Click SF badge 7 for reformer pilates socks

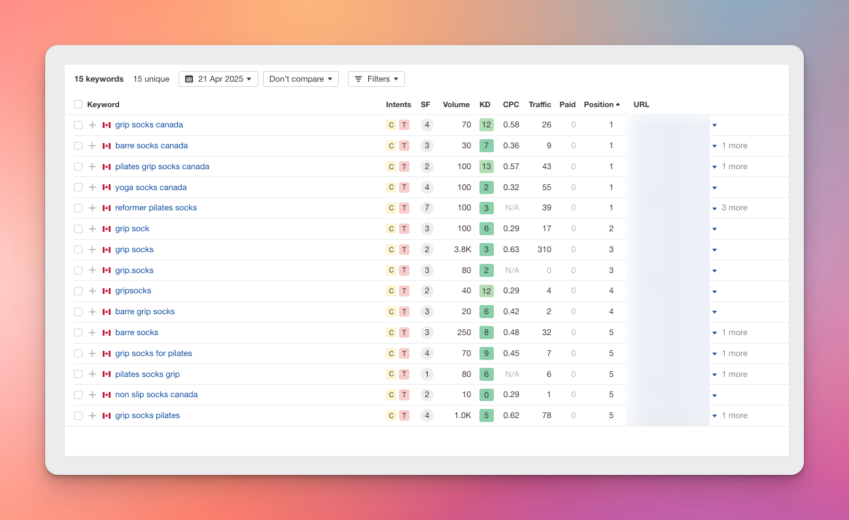(427, 208)
